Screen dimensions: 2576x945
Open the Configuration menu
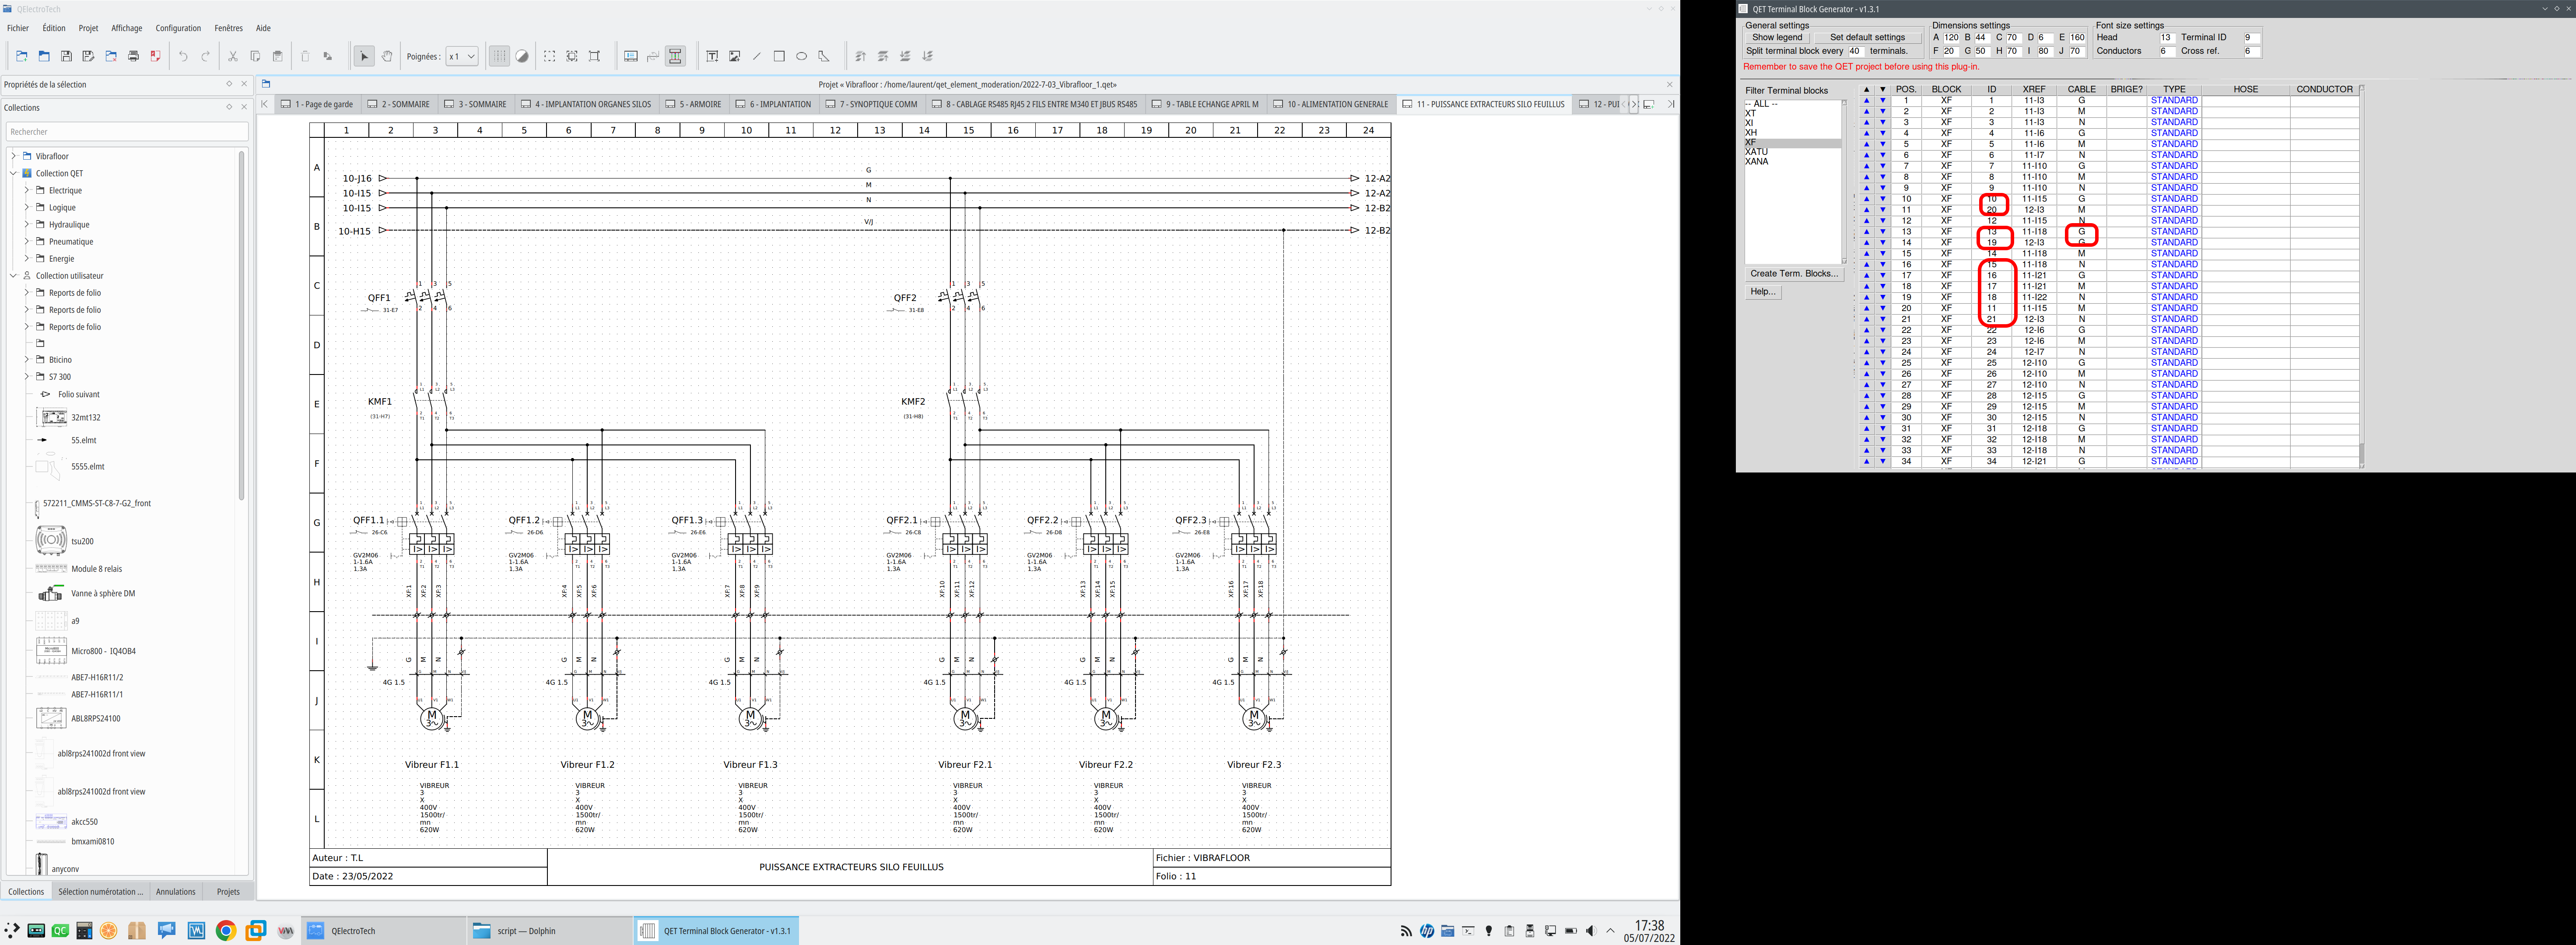178,28
